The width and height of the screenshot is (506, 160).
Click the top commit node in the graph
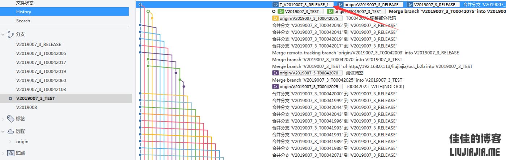coord(140,5)
